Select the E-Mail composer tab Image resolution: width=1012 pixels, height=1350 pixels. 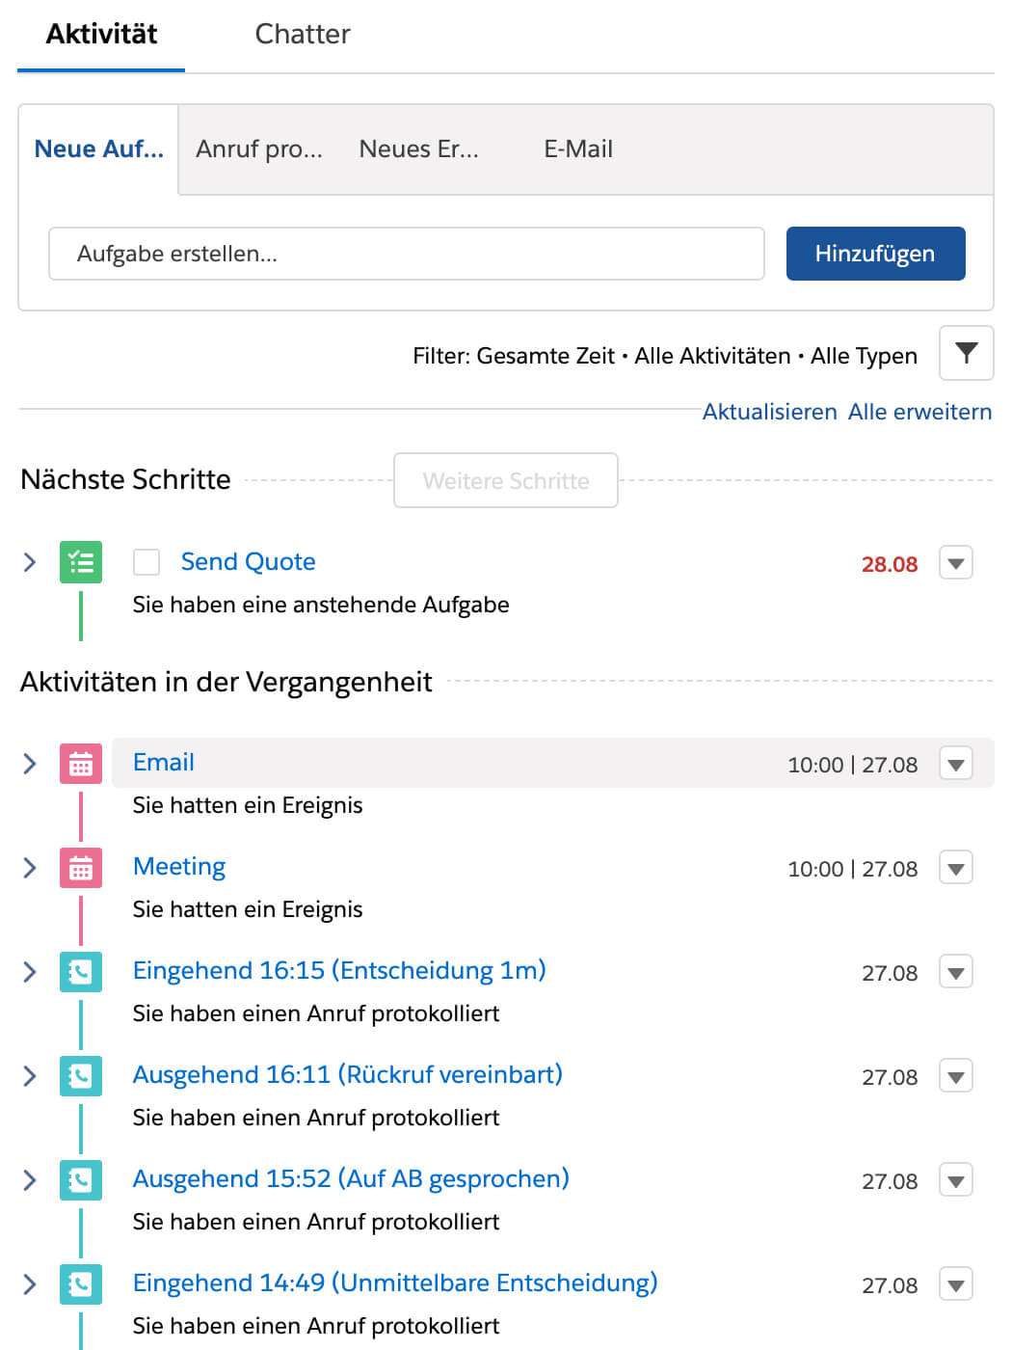point(578,149)
